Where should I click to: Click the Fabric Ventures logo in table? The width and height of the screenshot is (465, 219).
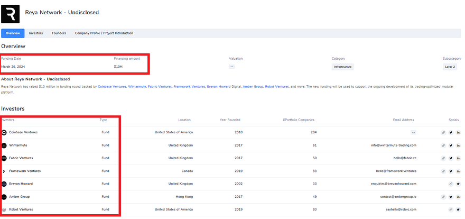point(4,158)
